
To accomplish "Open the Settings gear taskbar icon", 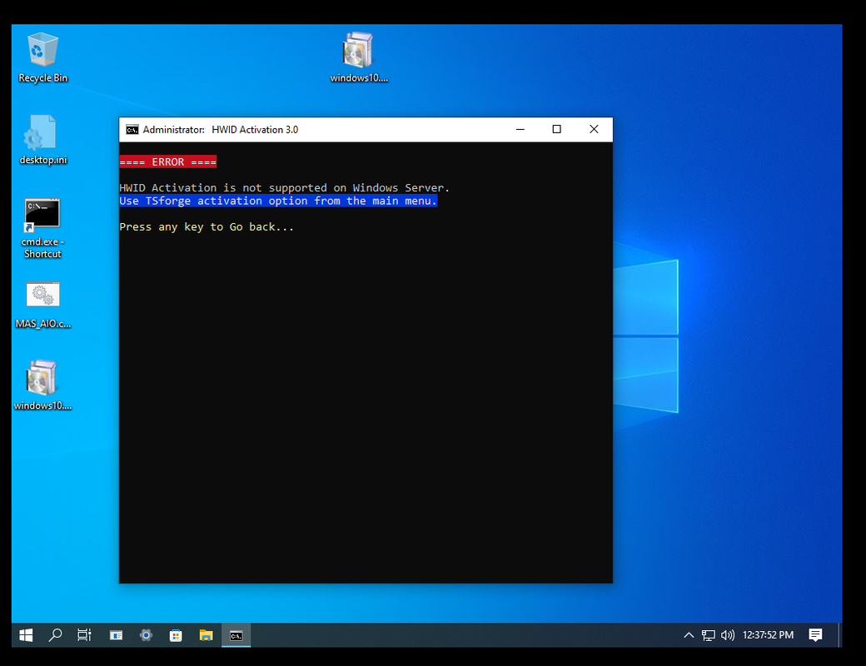I will (x=146, y=635).
